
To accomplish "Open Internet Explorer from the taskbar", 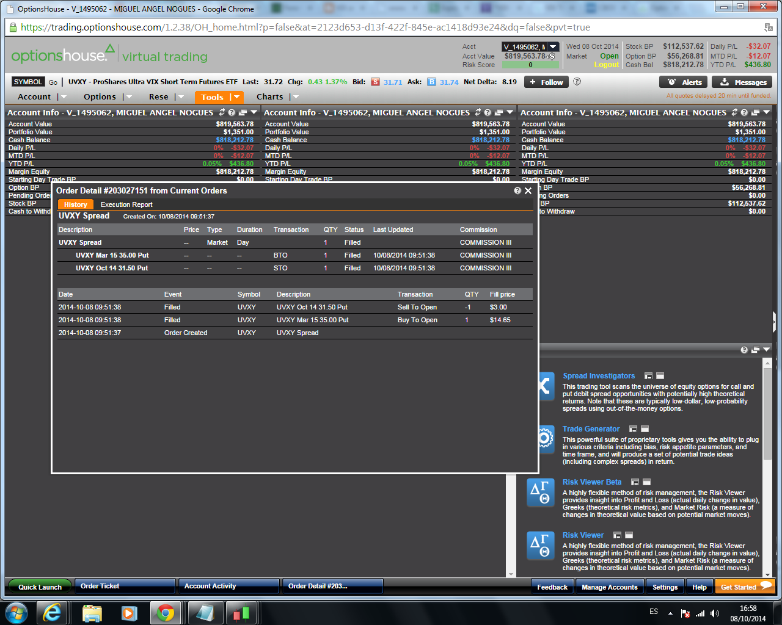I will 52,612.
